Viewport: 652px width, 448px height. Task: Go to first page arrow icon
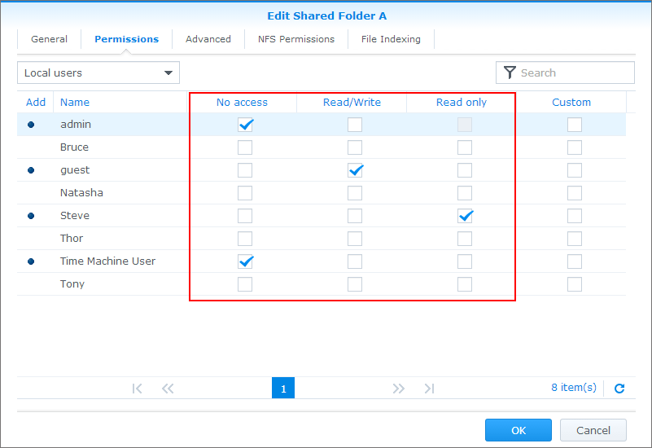point(137,389)
